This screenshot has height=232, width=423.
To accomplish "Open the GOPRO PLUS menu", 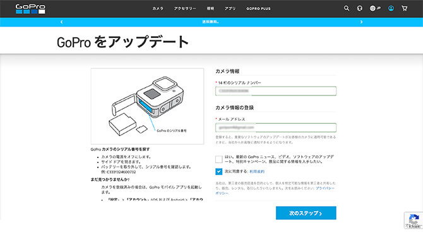I will click(x=258, y=9).
